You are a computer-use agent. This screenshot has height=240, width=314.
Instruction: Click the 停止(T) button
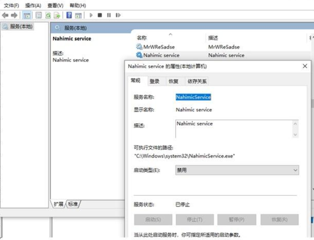[x=195, y=220]
